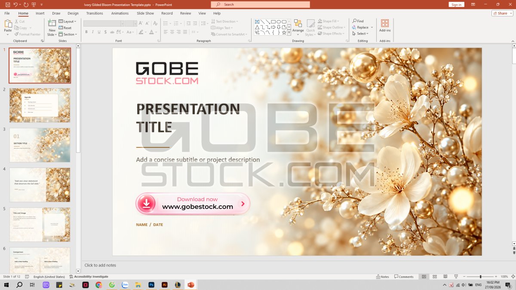Start presentation from beginning via quick access icon
516x290 pixels.
(x=34, y=4)
